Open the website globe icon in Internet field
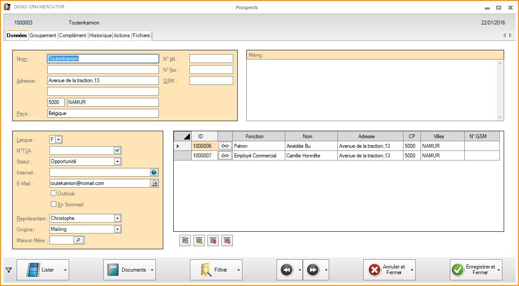The image size is (519, 286). tap(154, 173)
